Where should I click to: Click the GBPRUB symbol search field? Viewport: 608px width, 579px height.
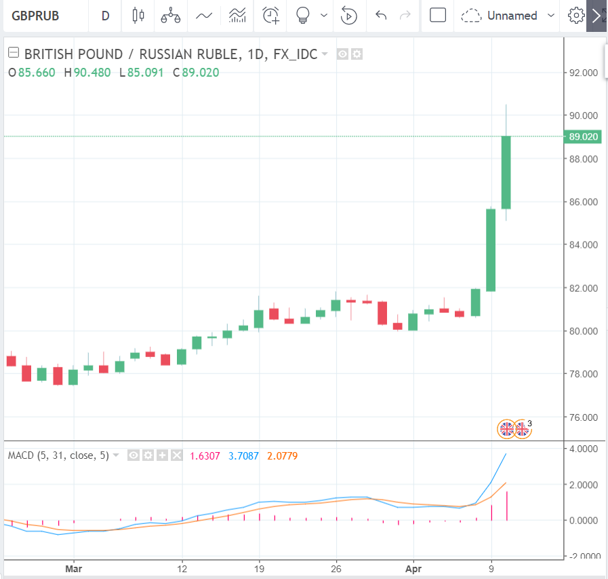pyautogui.click(x=46, y=16)
